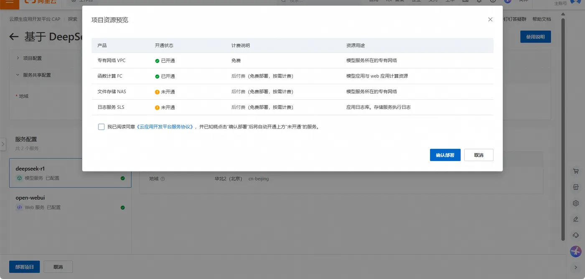Select the deepseek-r1 service card
Viewport: 585px width, 279px height.
tap(70, 173)
